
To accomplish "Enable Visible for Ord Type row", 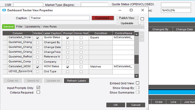I will point(37,72).
